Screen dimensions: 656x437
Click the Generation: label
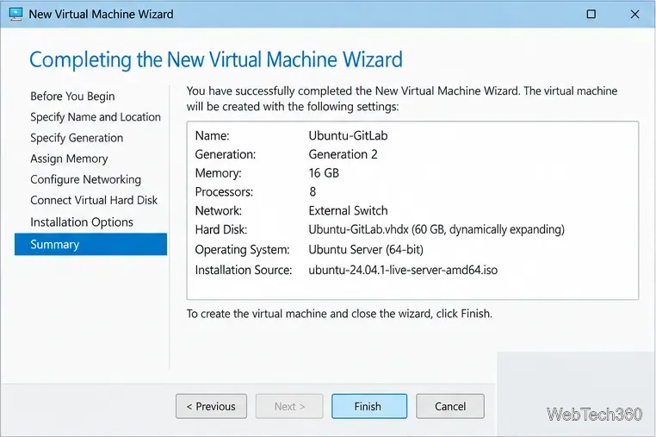[x=225, y=154]
